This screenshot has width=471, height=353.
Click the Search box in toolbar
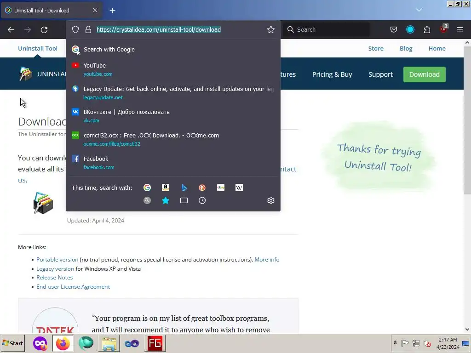(x=327, y=29)
